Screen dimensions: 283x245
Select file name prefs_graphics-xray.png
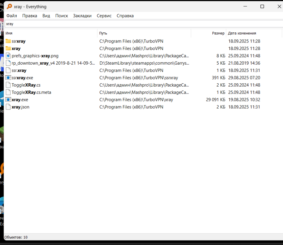click(35, 56)
